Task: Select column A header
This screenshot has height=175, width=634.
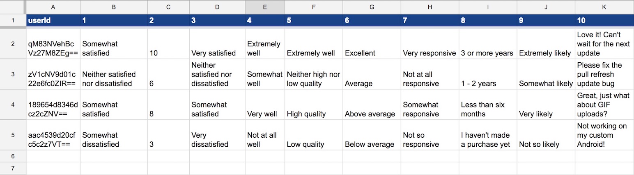Action: click(53, 7)
